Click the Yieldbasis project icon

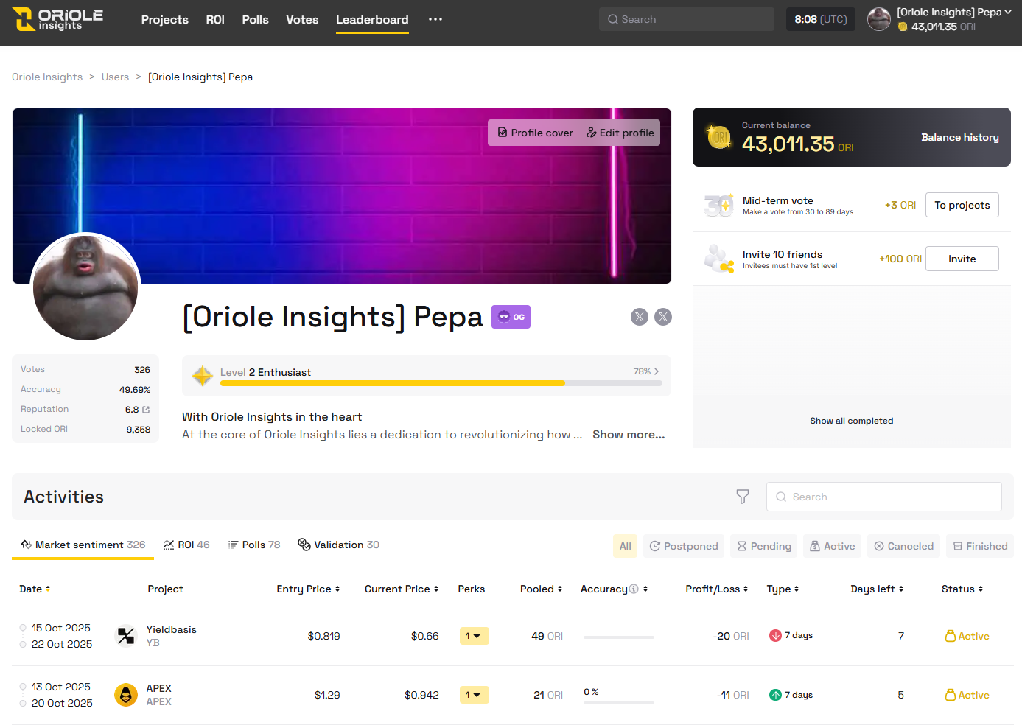[126, 635]
